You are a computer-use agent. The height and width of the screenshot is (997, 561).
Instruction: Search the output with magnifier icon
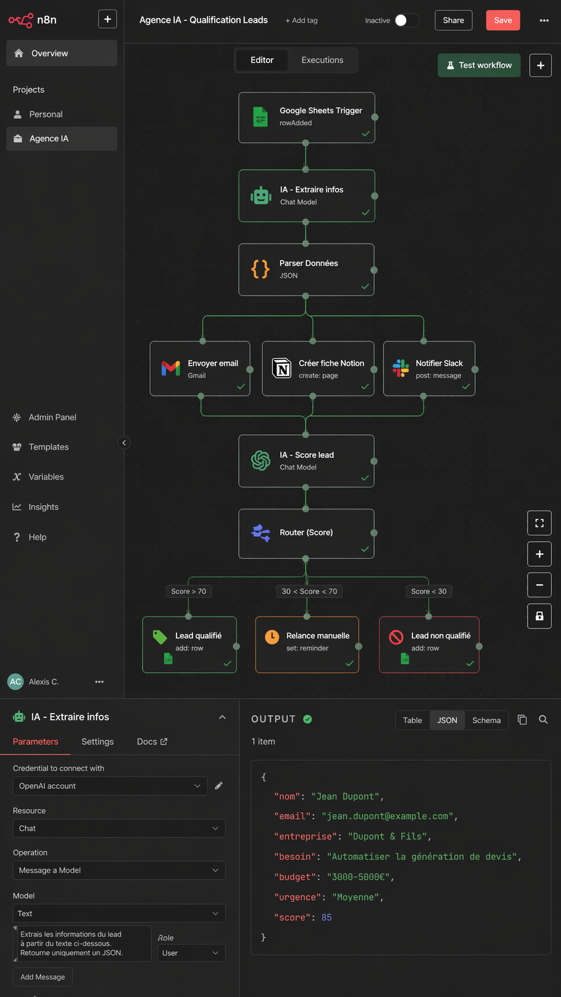[543, 720]
